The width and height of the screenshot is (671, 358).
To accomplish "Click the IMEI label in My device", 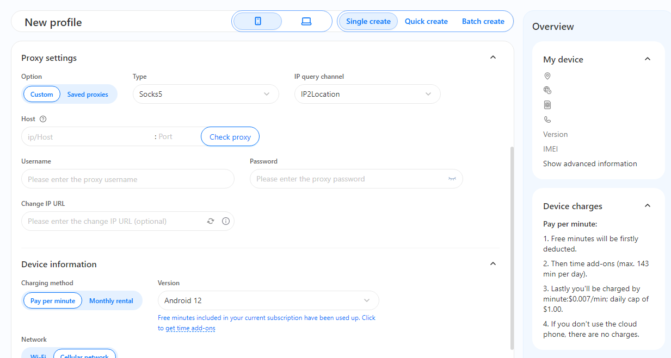I will click(550, 149).
